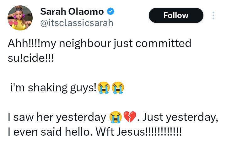Open the three-dot more options menu
226x141 pixels.
click(x=213, y=15)
